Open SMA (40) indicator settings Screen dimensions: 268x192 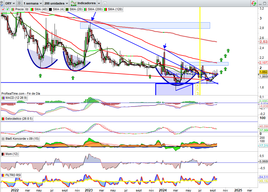(39, 9)
